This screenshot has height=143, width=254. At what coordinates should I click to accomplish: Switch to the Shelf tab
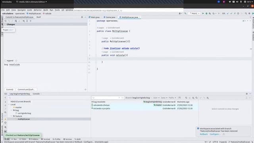38,17
